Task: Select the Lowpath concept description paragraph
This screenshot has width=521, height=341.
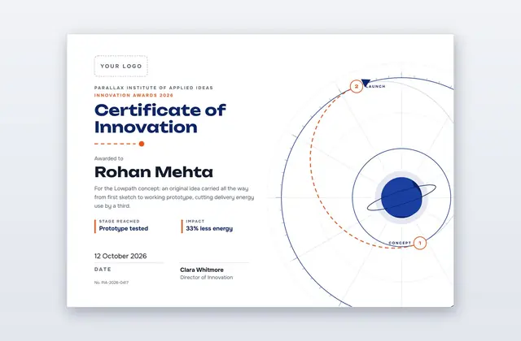Action: tap(174, 197)
